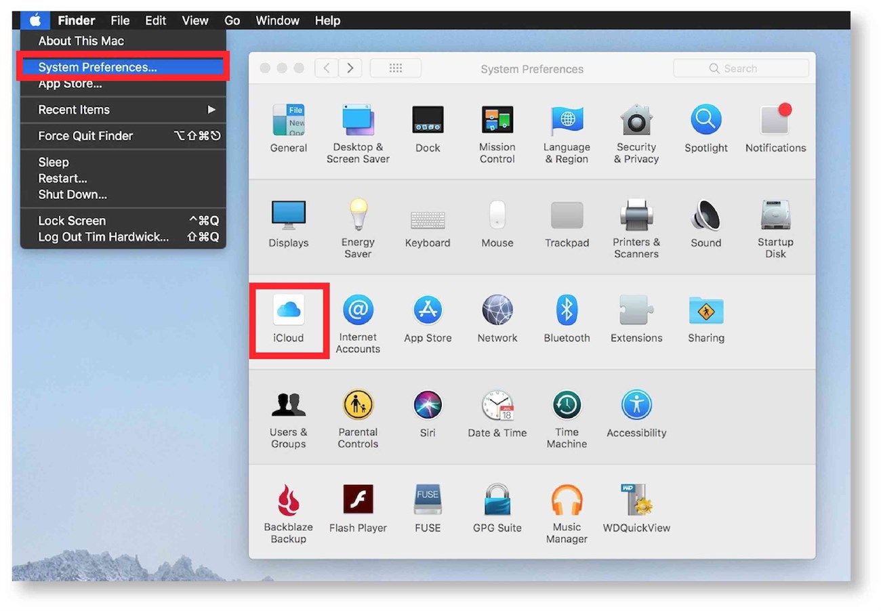This screenshot has height=611, width=881.
Task: Open the Sharing preferences pane
Action: pos(705,319)
